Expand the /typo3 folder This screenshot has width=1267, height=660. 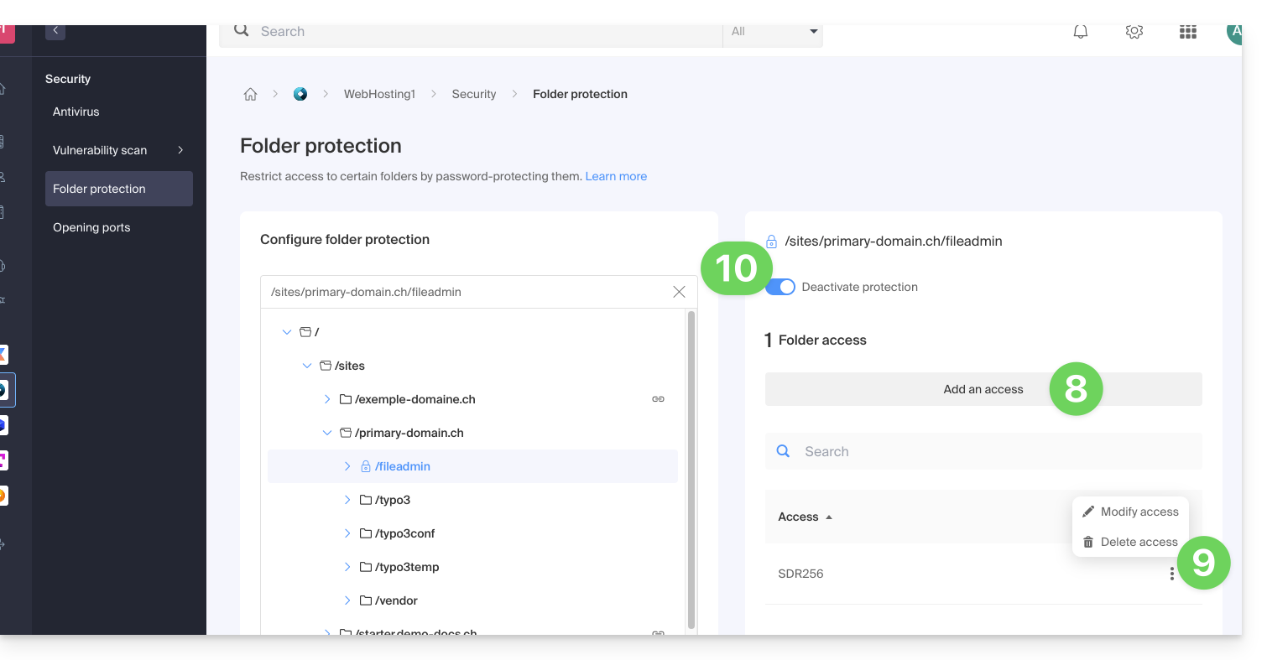point(347,500)
